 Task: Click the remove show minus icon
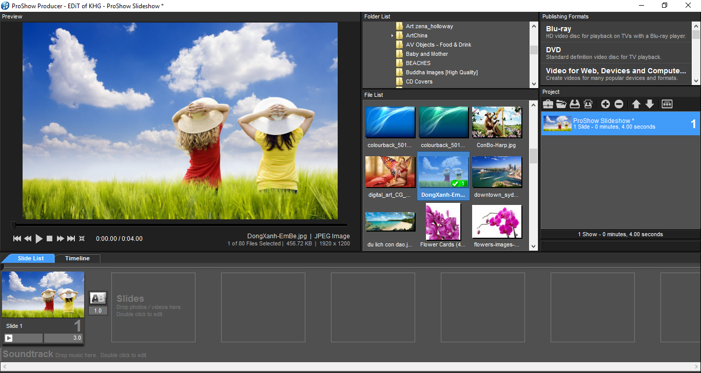pos(619,104)
